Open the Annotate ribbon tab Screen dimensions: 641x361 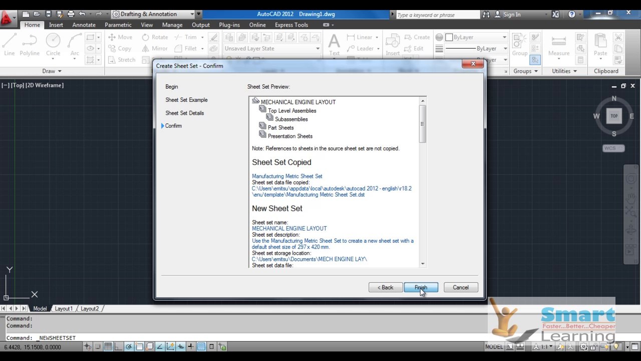84,25
